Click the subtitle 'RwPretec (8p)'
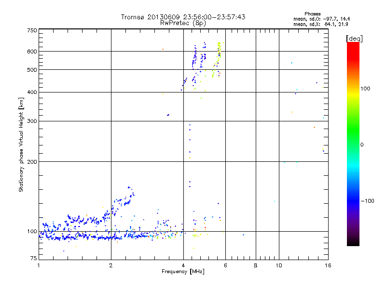 coord(183,23)
